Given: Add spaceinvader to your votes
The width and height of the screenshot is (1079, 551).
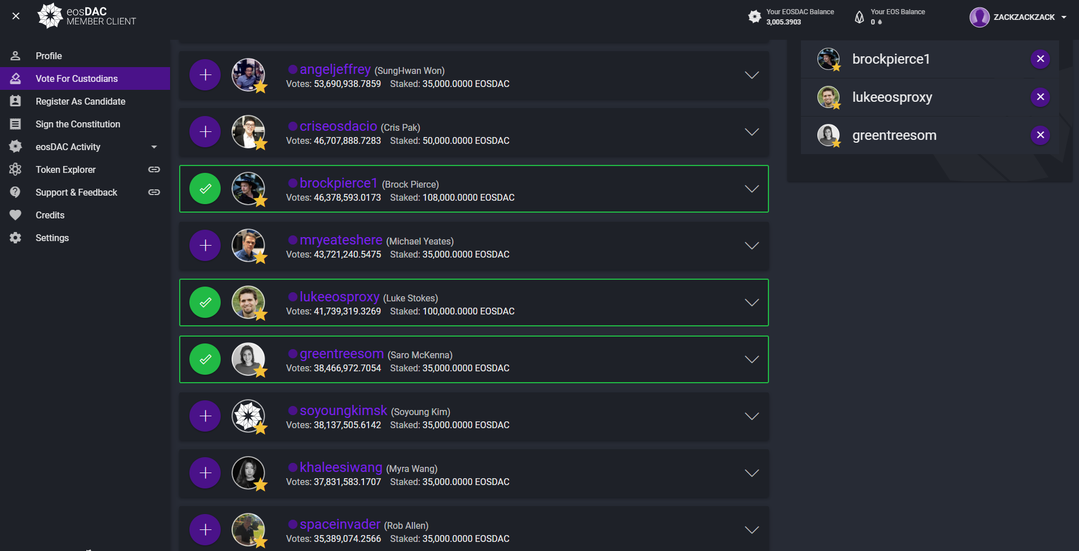Looking at the screenshot, I should pos(205,530).
